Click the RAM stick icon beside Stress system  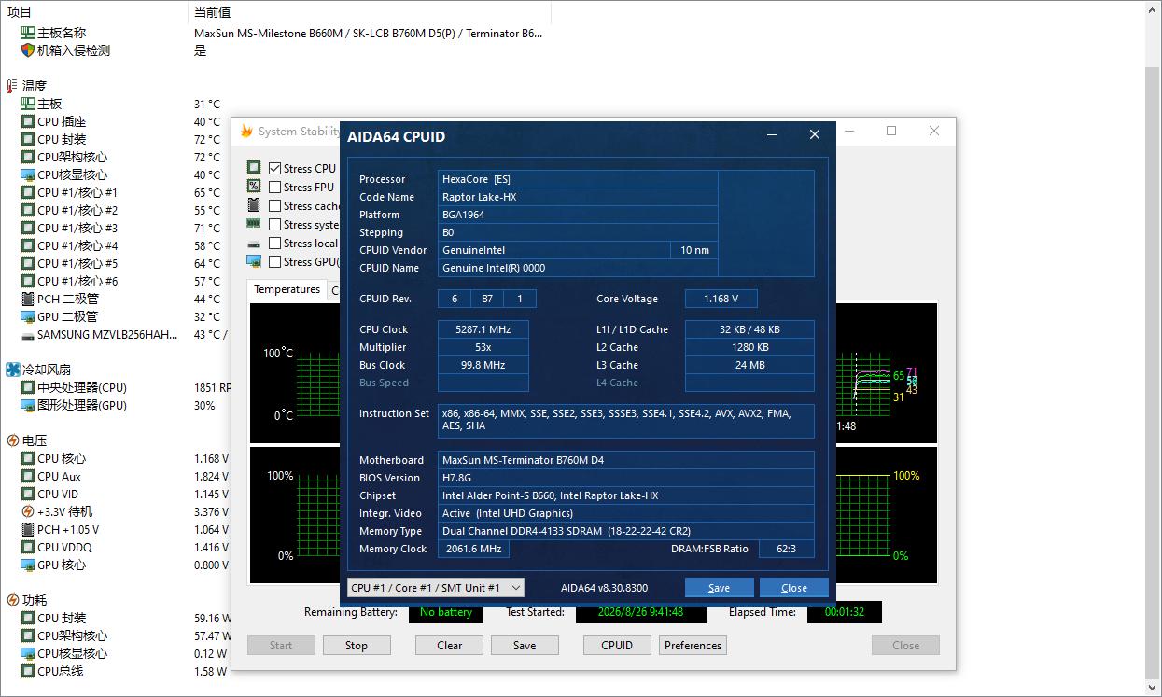(x=254, y=224)
